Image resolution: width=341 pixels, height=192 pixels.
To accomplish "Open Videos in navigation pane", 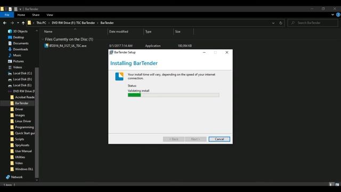I will [x=18, y=67].
